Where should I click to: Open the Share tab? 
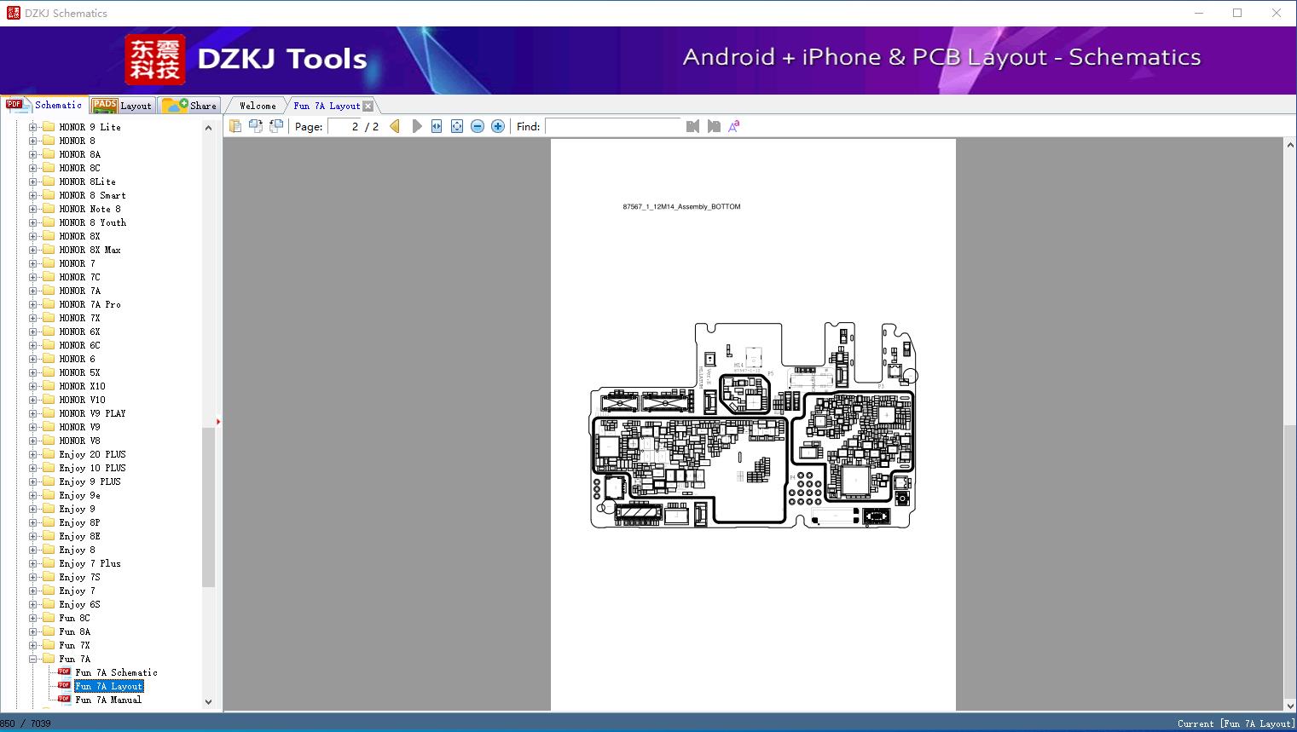[189, 106]
